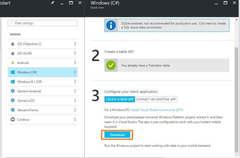Click the green checkmark icon for TodoItem table

tap(111, 65)
